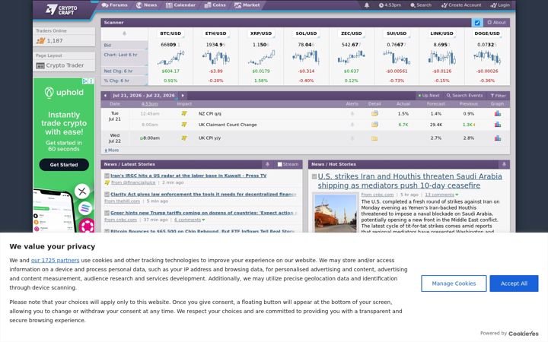Toggle alert bell for UK Claimant Count Change
This screenshot has width=548, height=342.
pos(352,125)
